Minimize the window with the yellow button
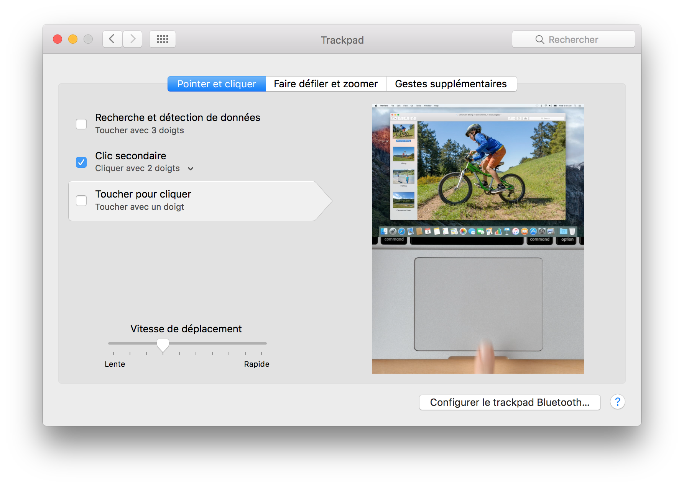 tap(73, 39)
